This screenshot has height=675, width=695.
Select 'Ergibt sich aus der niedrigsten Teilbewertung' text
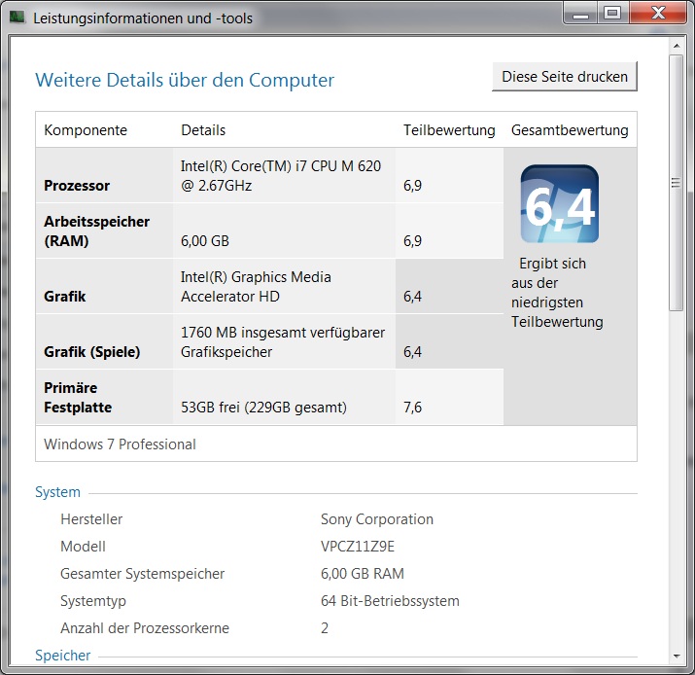pyautogui.click(x=557, y=293)
